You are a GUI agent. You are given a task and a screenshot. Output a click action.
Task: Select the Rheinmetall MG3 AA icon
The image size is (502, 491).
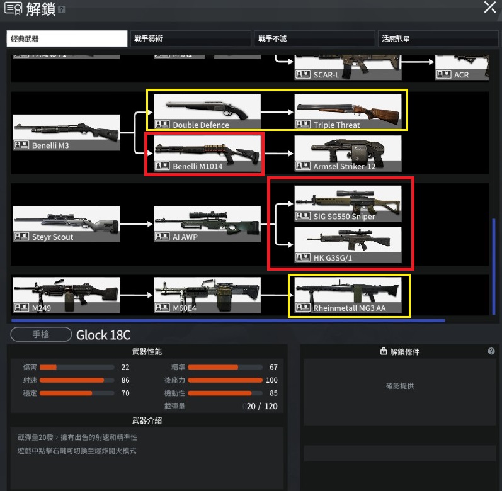pos(348,295)
